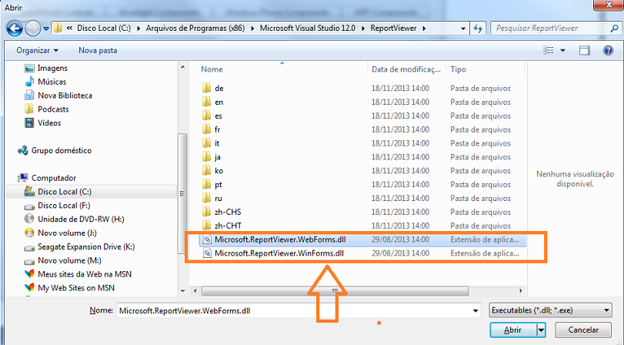Select the ru folder icon
This screenshot has width=624, height=345.
click(206, 199)
